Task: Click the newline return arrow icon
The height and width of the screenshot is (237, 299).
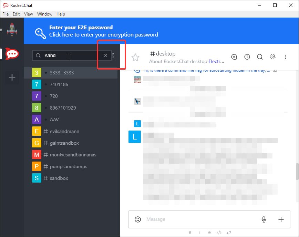Action: (x=229, y=233)
